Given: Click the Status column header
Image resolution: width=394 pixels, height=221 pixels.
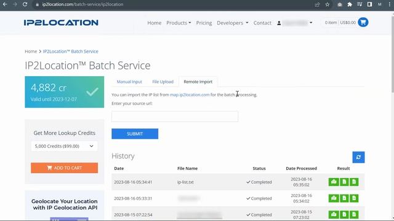Looking at the screenshot, I should 259,168.
